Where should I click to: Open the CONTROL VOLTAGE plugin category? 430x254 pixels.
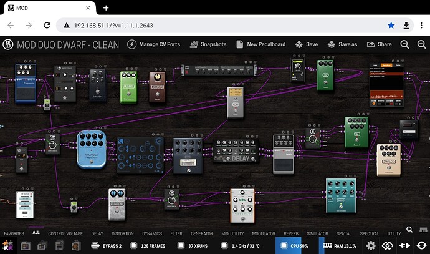pyautogui.click(x=65, y=233)
